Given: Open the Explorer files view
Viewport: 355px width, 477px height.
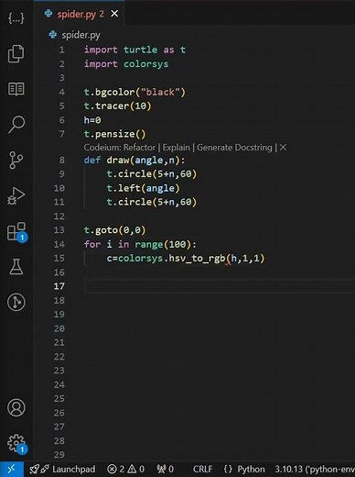Looking at the screenshot, I should coord(16,53).
